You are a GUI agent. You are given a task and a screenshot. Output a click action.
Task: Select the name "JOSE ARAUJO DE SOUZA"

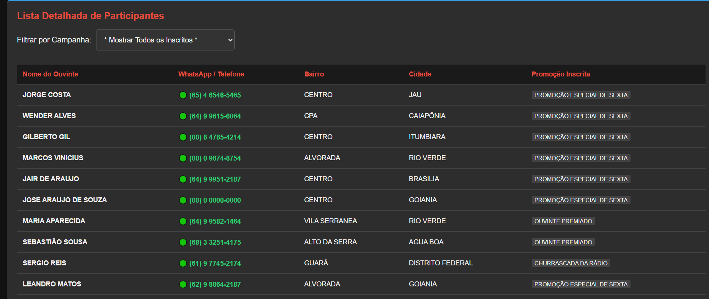pos(65,200)
